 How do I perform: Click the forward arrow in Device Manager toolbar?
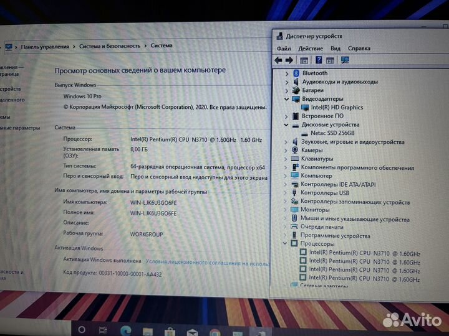[289, 60]
